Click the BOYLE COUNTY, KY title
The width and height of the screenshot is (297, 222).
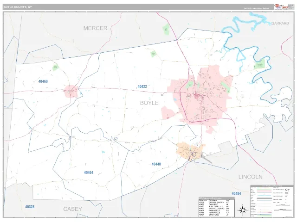18,7
